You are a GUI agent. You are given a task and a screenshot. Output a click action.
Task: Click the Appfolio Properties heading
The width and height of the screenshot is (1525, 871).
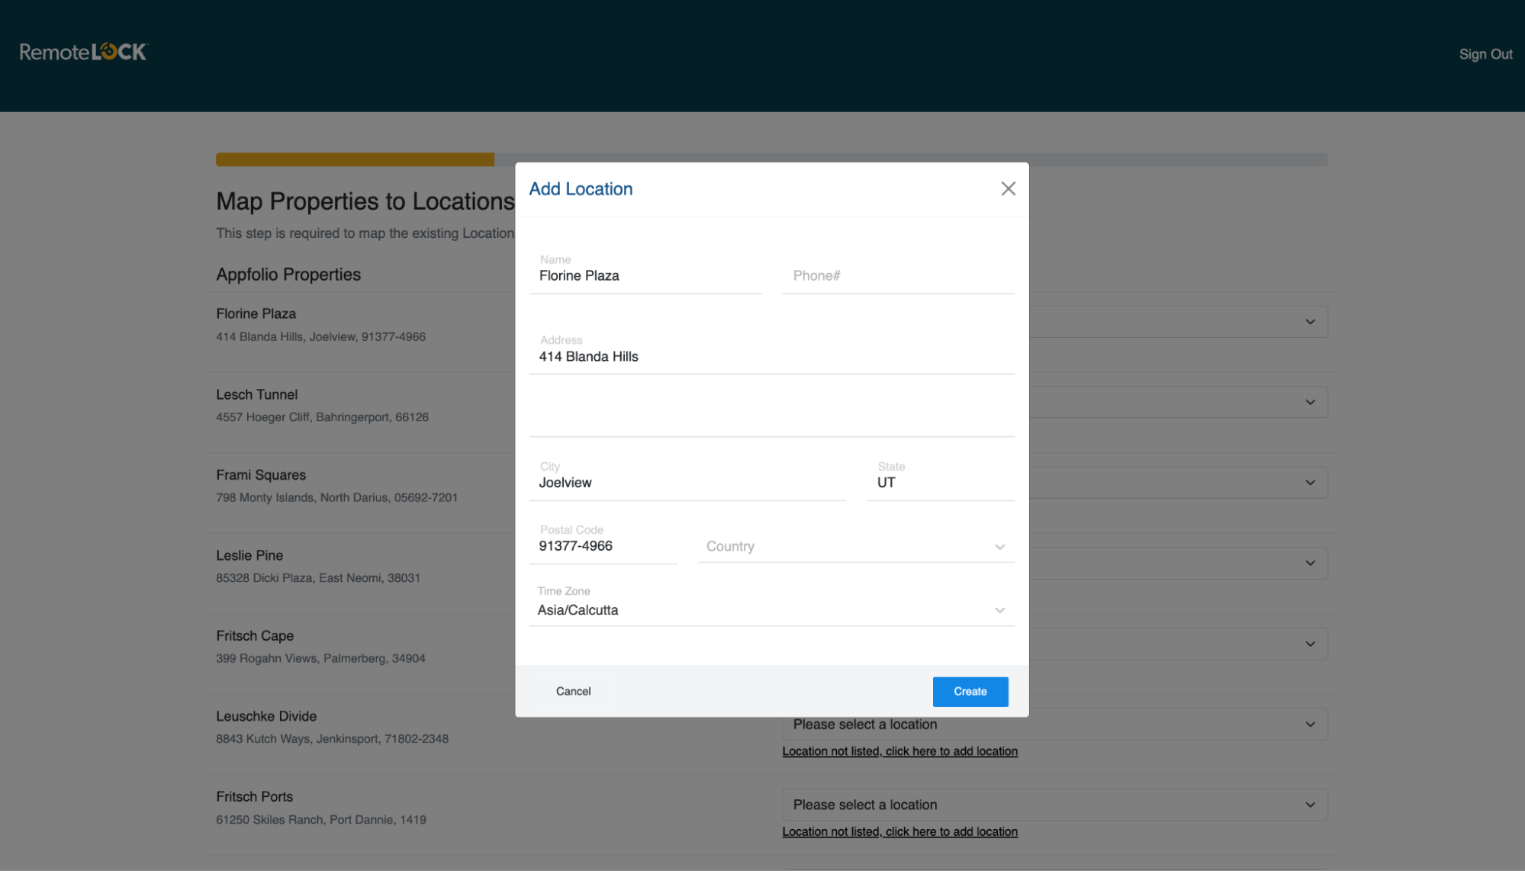pos(288,275)
